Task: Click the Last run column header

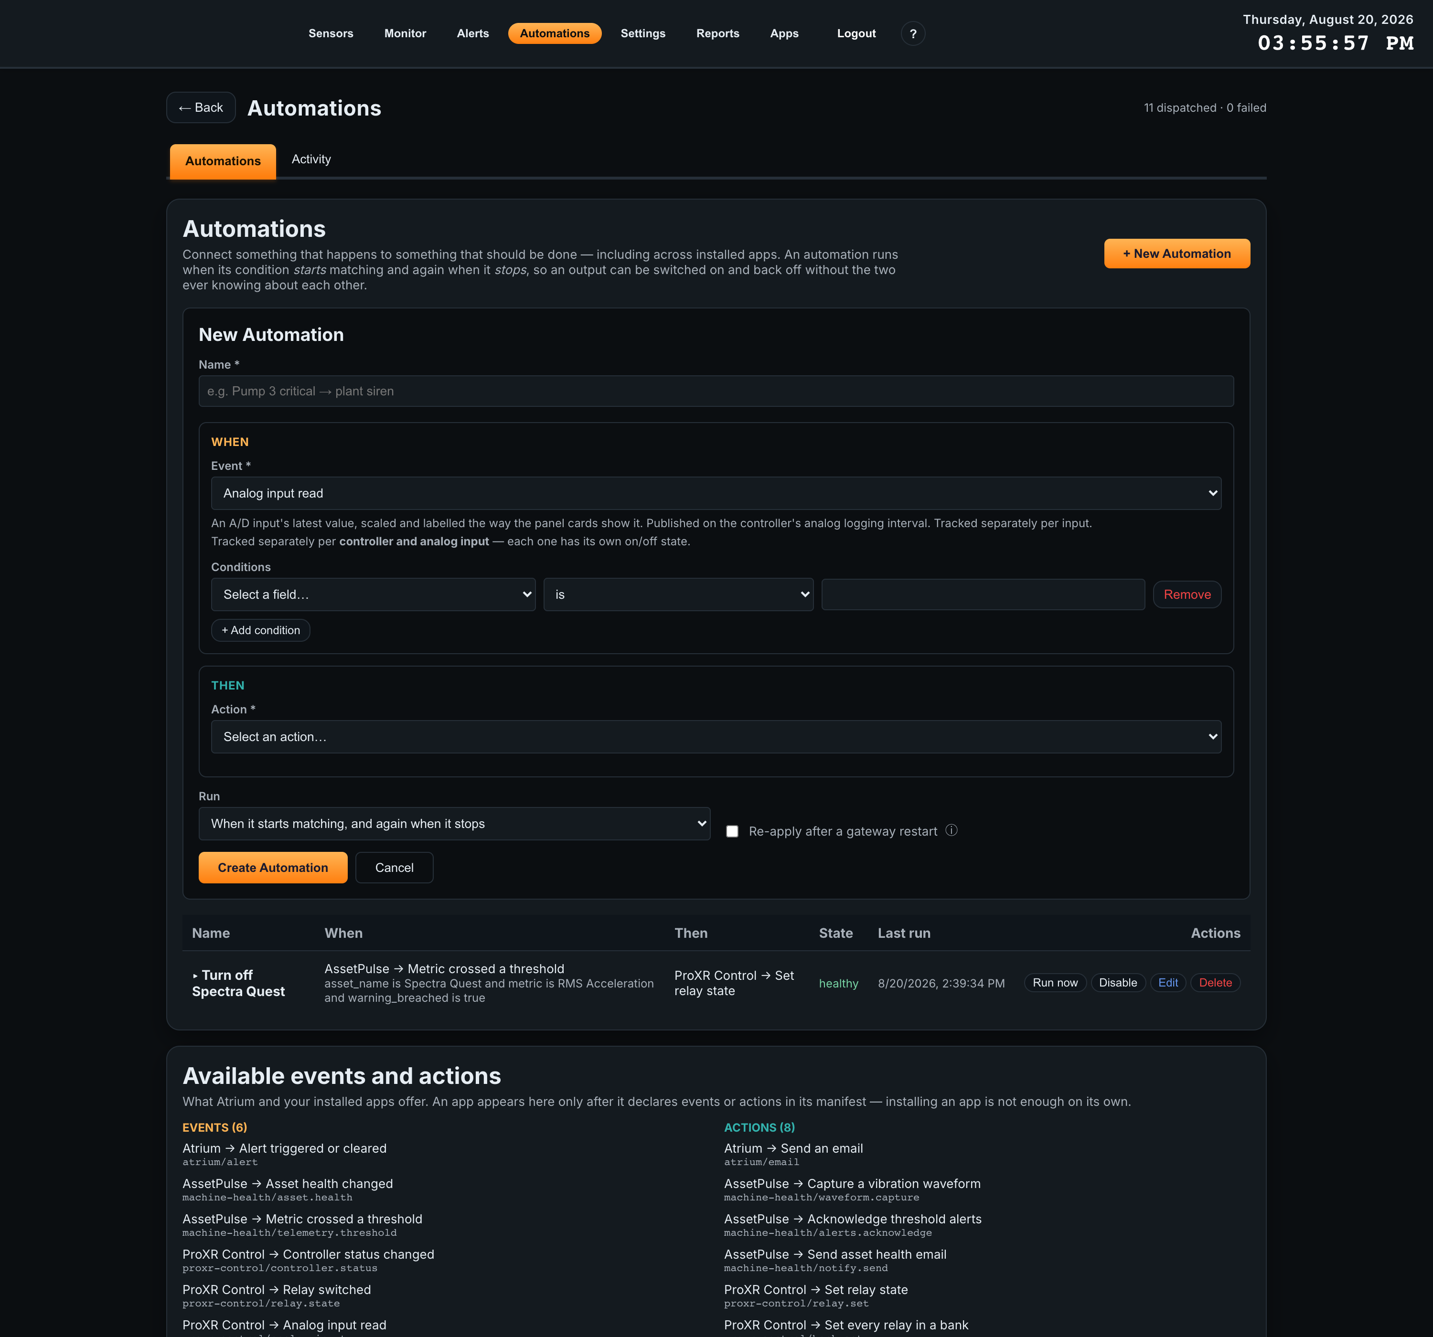Action: (904, 933)
